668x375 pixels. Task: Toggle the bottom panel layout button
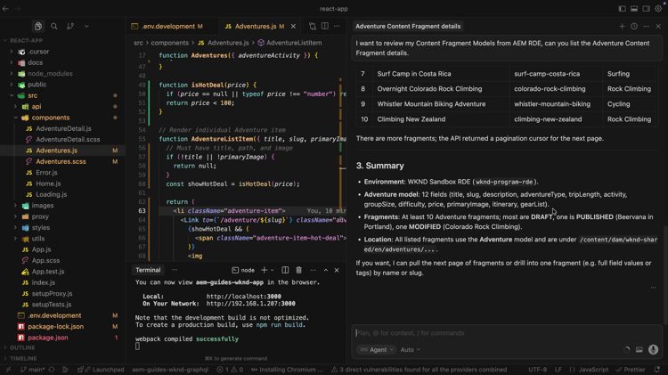(x=634, y=9)
